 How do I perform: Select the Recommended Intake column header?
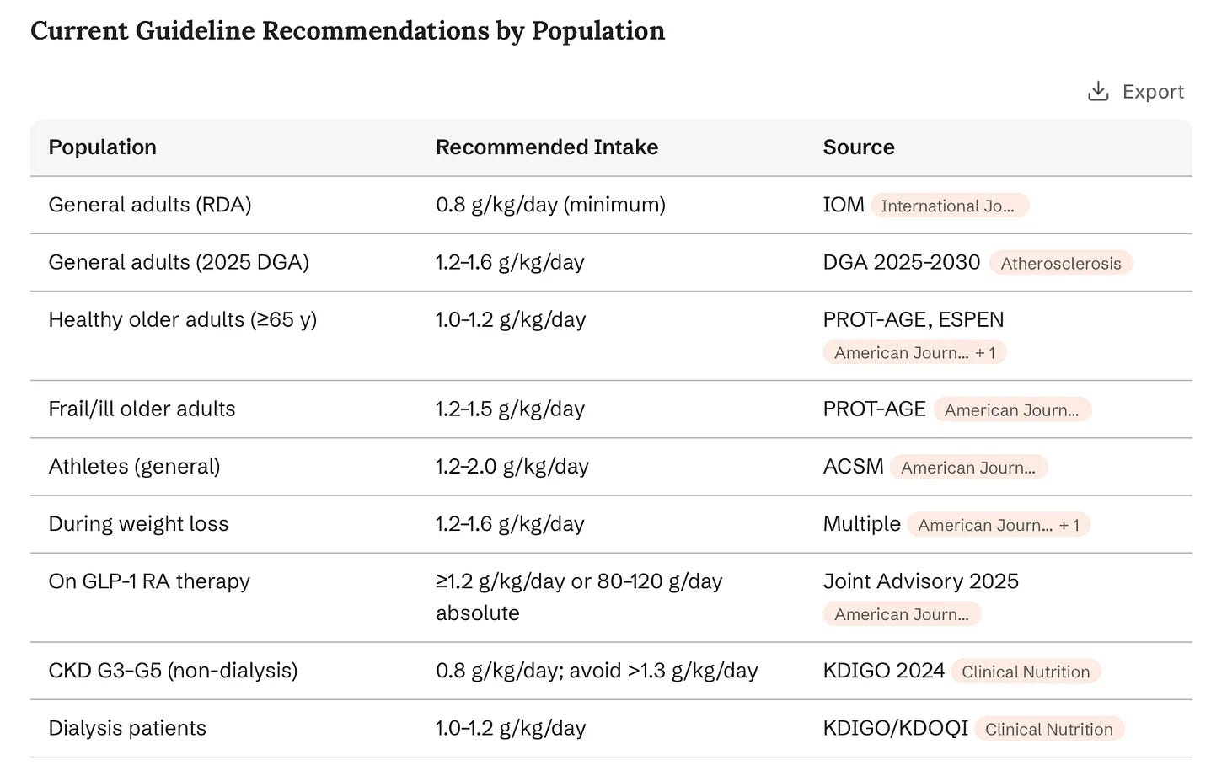pyautogui.click(x=547, y=147)
